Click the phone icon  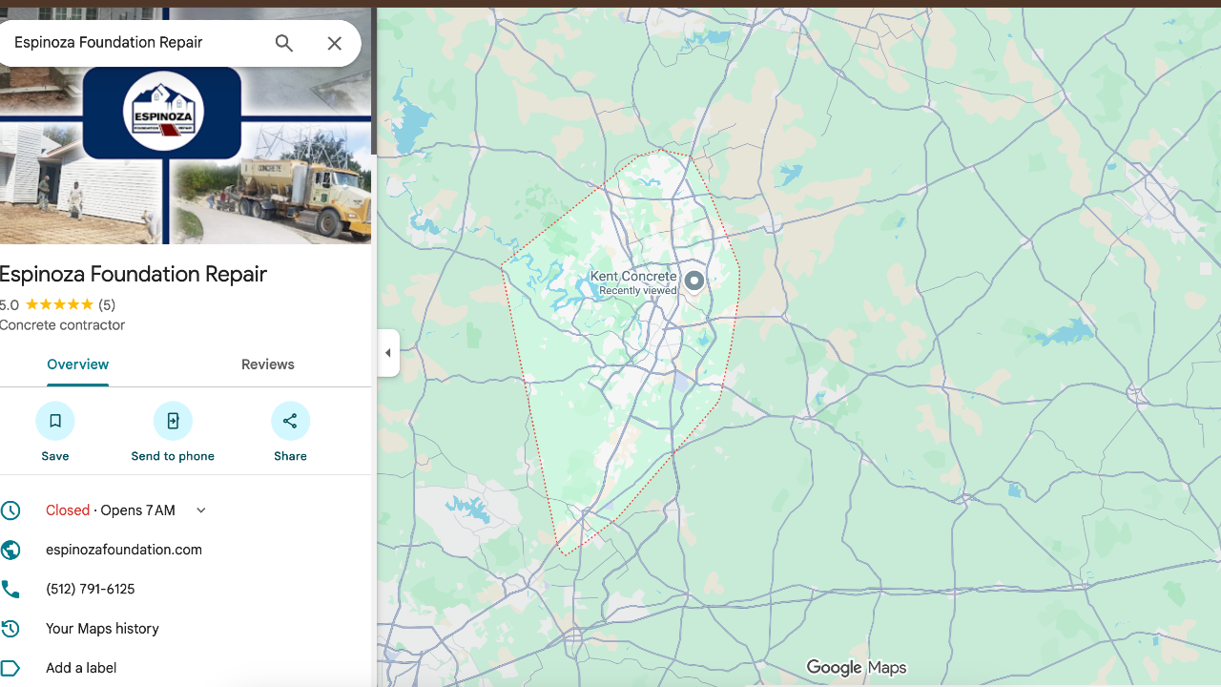pyautogui.click(x=10, y=590)
